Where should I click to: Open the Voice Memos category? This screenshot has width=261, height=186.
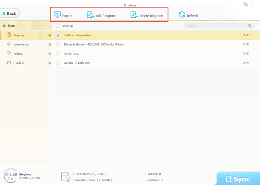click(x=26, y=44)
